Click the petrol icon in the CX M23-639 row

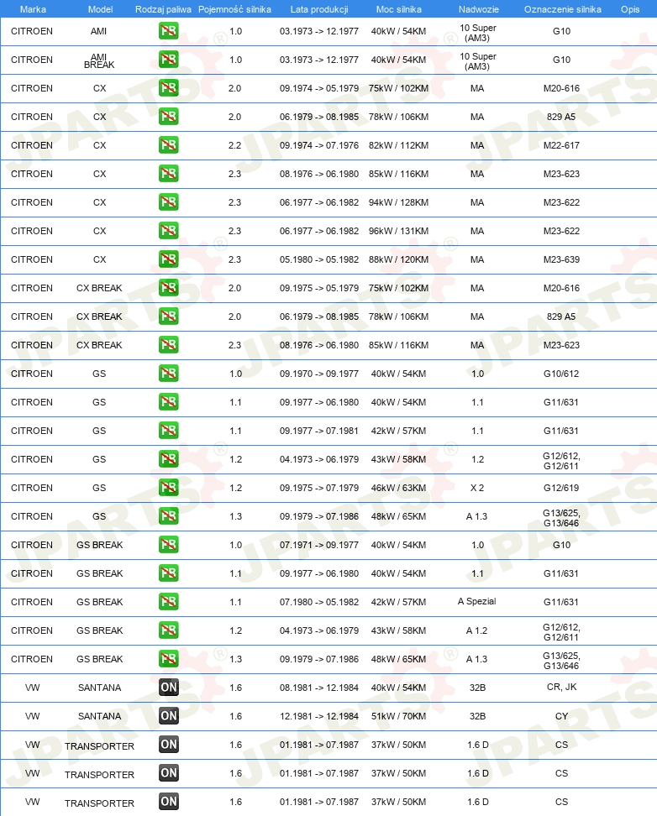(168, 259)
